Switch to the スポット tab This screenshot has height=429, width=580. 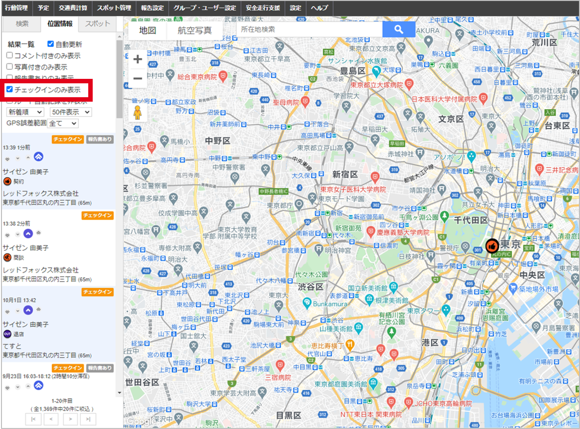[98, 24]
